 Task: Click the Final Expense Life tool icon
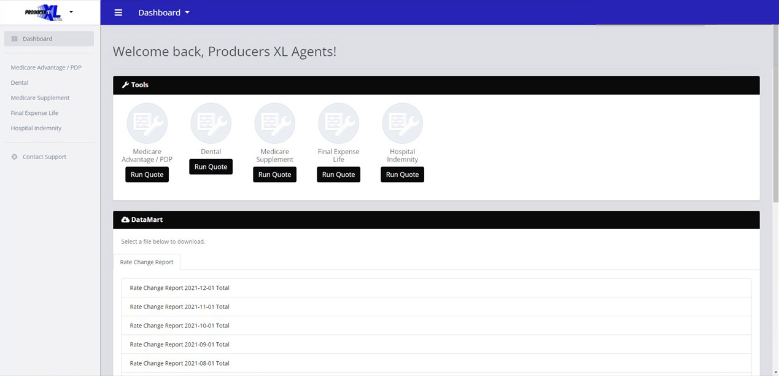coord(338,123)
